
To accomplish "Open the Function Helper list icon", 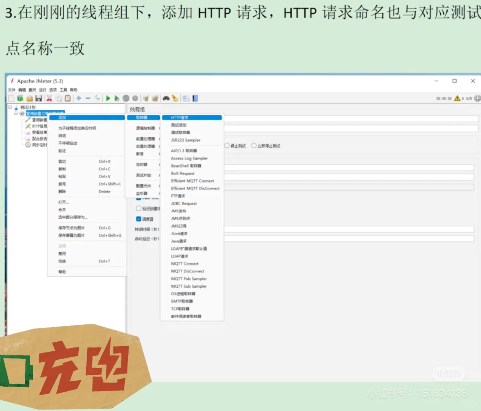I will (x=186, y=98).
